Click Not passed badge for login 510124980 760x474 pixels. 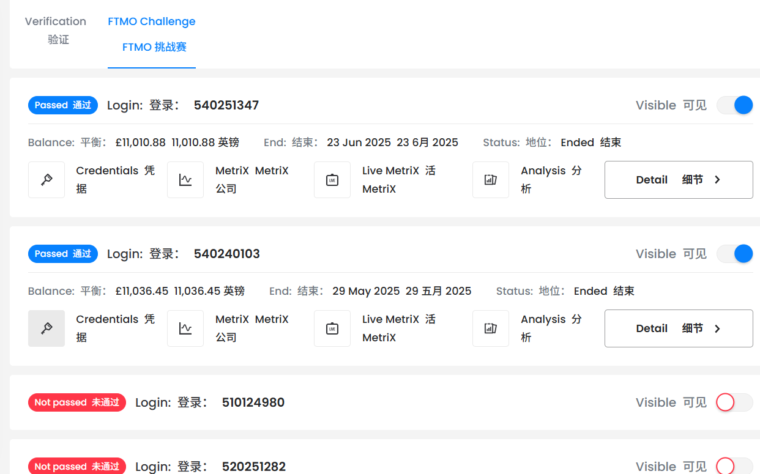pos(77,402)
